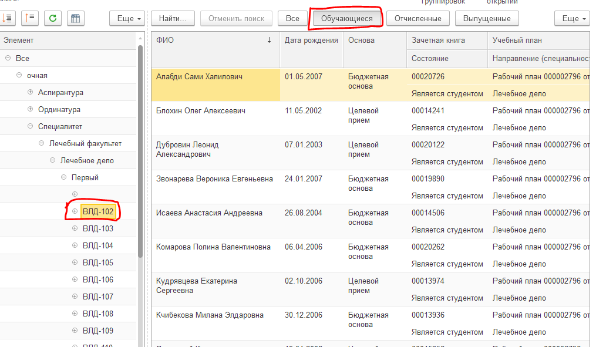Expand the Аспирантура tree node
This screenshot has width=596, height=347.
pyautogui.click(x=31, y=93)
